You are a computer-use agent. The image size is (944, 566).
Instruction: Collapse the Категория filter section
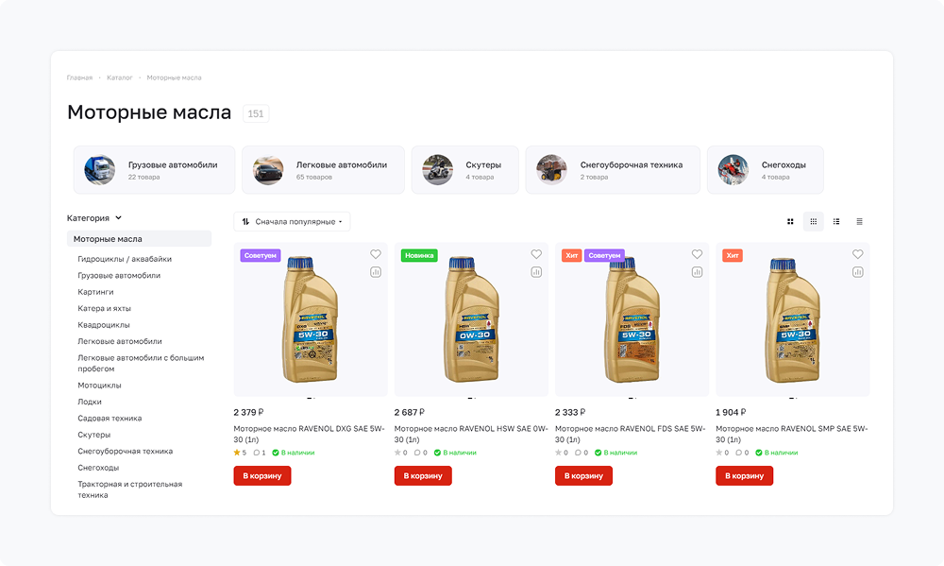point(93,218)
